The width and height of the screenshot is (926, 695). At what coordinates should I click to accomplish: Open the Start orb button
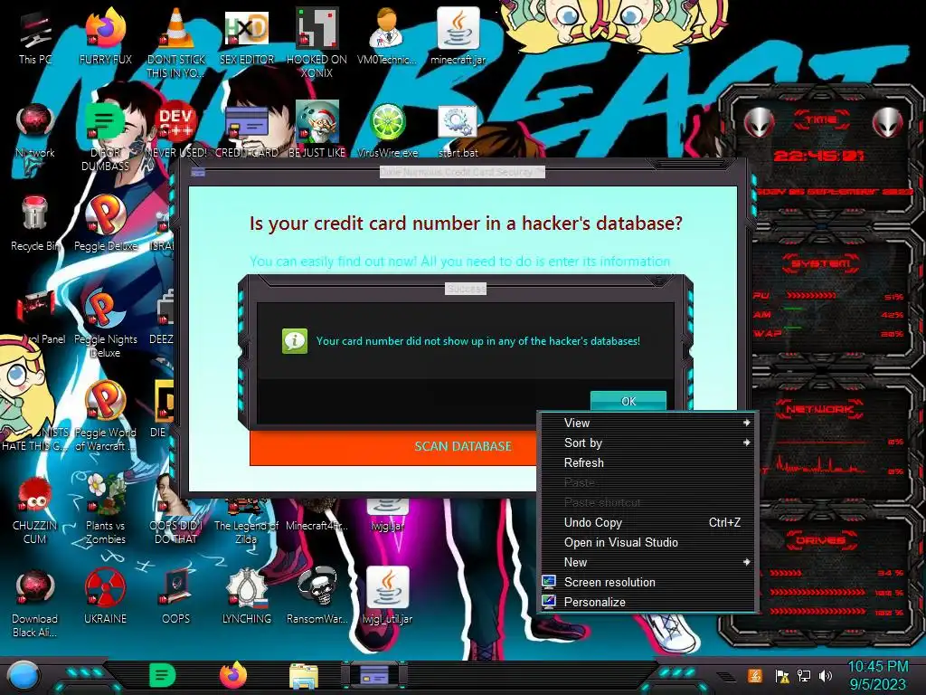click(x=23, y=675)
